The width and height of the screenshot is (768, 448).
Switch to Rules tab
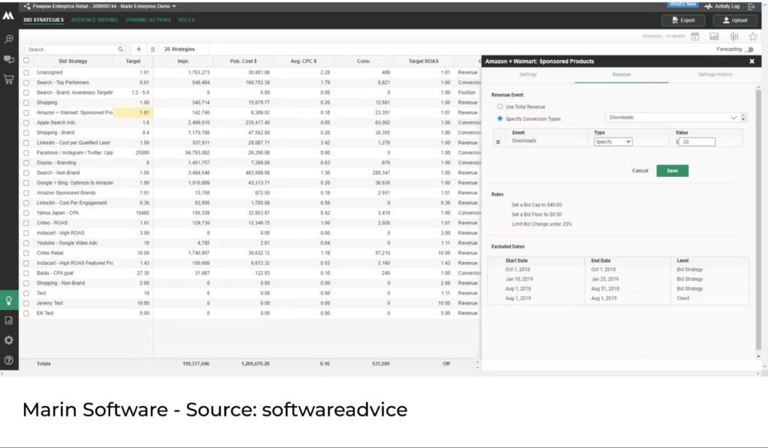coord(187,20)
